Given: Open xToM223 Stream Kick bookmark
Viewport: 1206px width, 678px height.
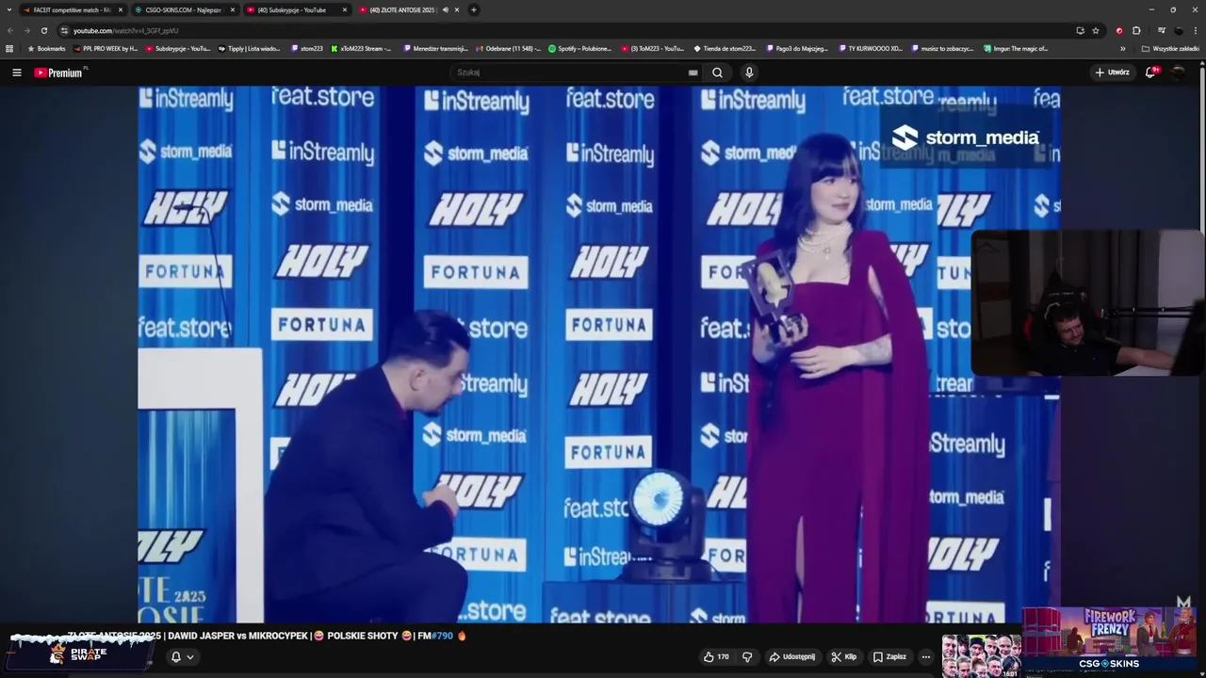Looking at the screenshot, I should click(362, 48).
